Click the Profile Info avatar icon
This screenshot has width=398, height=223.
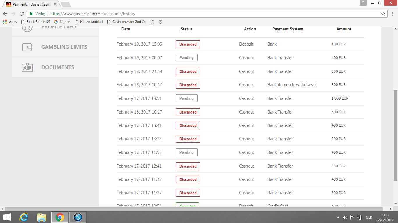[x=27, y=29]
